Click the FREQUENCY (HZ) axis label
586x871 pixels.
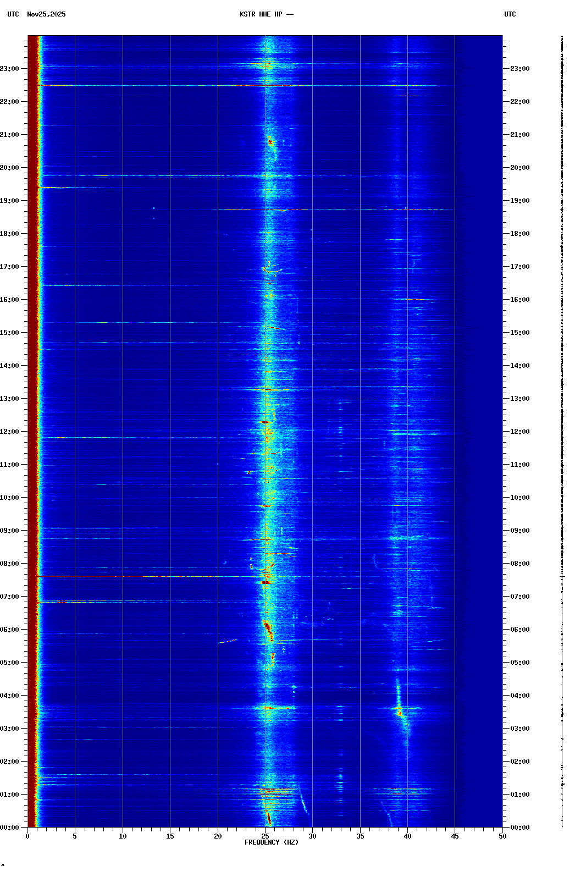[x=272, y=842]
